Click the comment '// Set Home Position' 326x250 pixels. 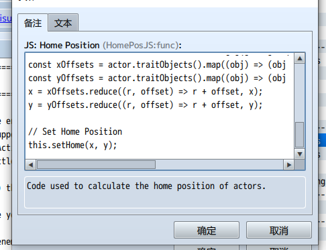(x=75, y=132)
